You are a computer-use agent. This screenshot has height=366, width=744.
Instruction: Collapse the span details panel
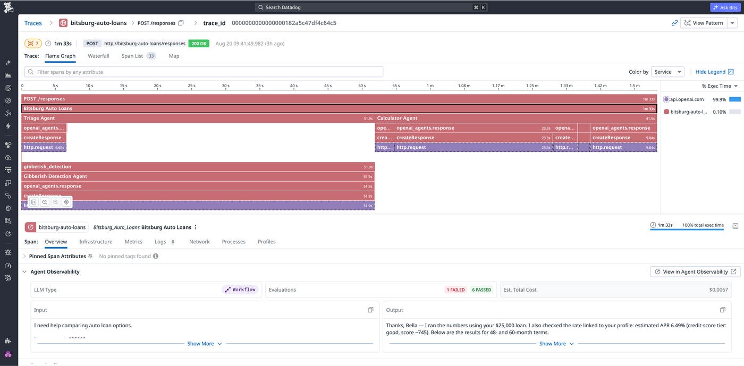click(735, 226)
